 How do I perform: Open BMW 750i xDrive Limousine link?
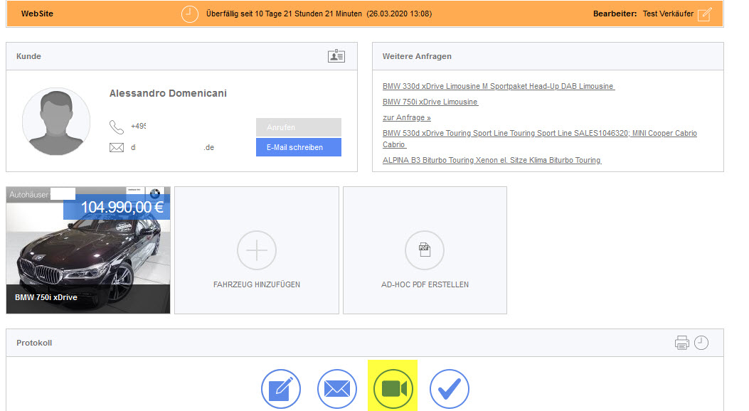point(430,102)
